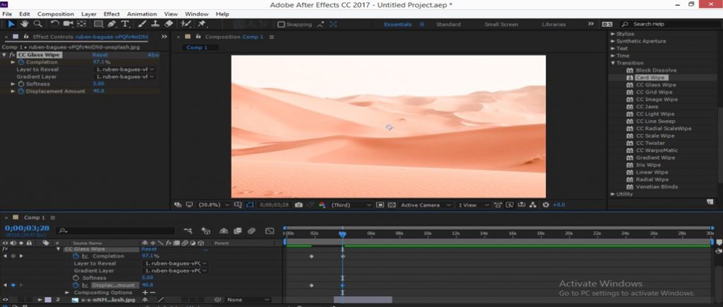Toggle the Snapping checkbox

pos(281,25)
